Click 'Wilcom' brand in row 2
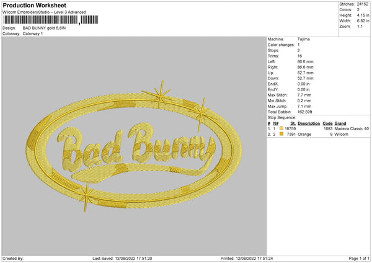Screen dimensions: 372x263 point(342,135)
